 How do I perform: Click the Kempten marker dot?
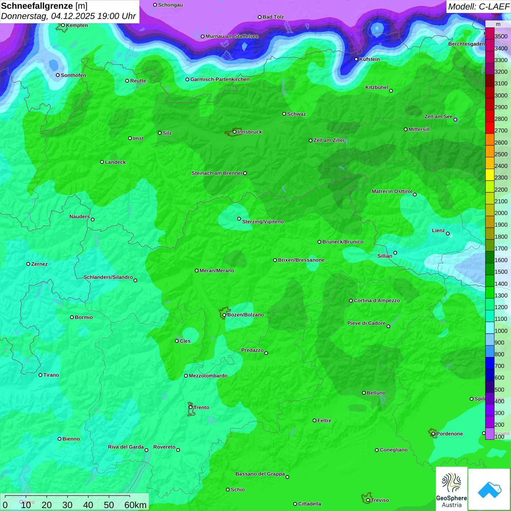pos(63,25)
